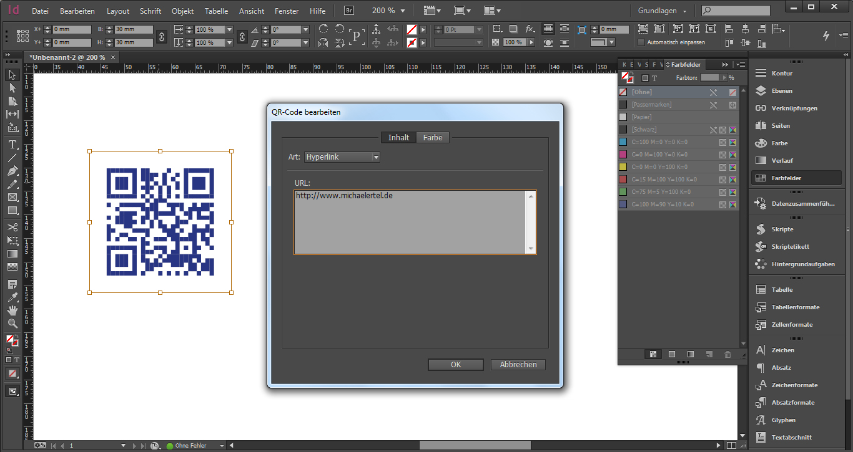Open the Farbfelder panel button in dock
853x452 pixels.
tap(796, 178)
